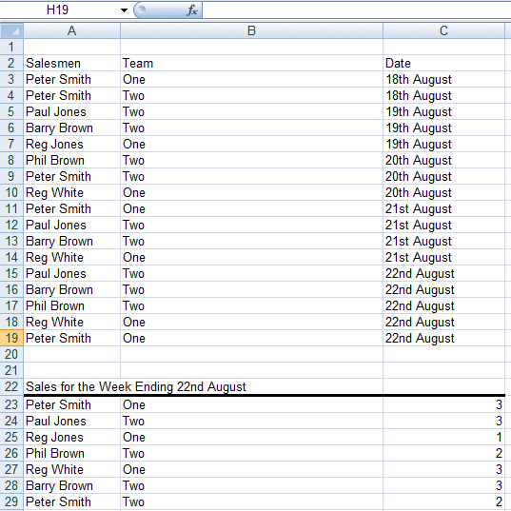Click the Select All corner button
The height and width of the screenshot is (511, 511).
tap(11, 31)
